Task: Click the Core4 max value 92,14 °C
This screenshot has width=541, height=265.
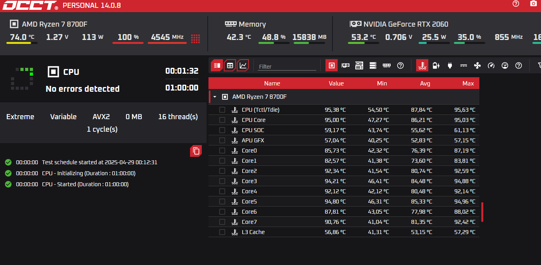Action: coord(464,191)
